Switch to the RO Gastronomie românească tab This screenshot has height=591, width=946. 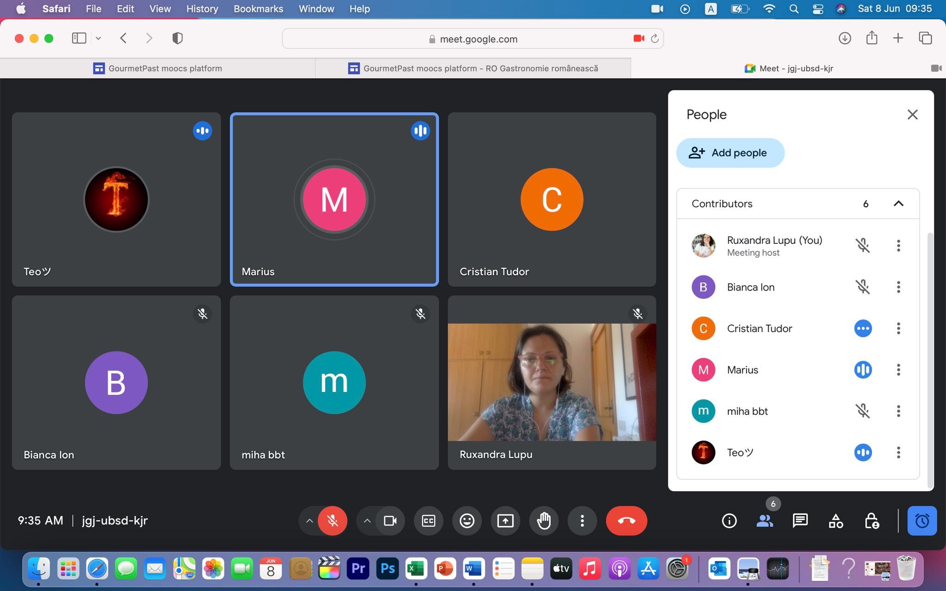point(473,68)
